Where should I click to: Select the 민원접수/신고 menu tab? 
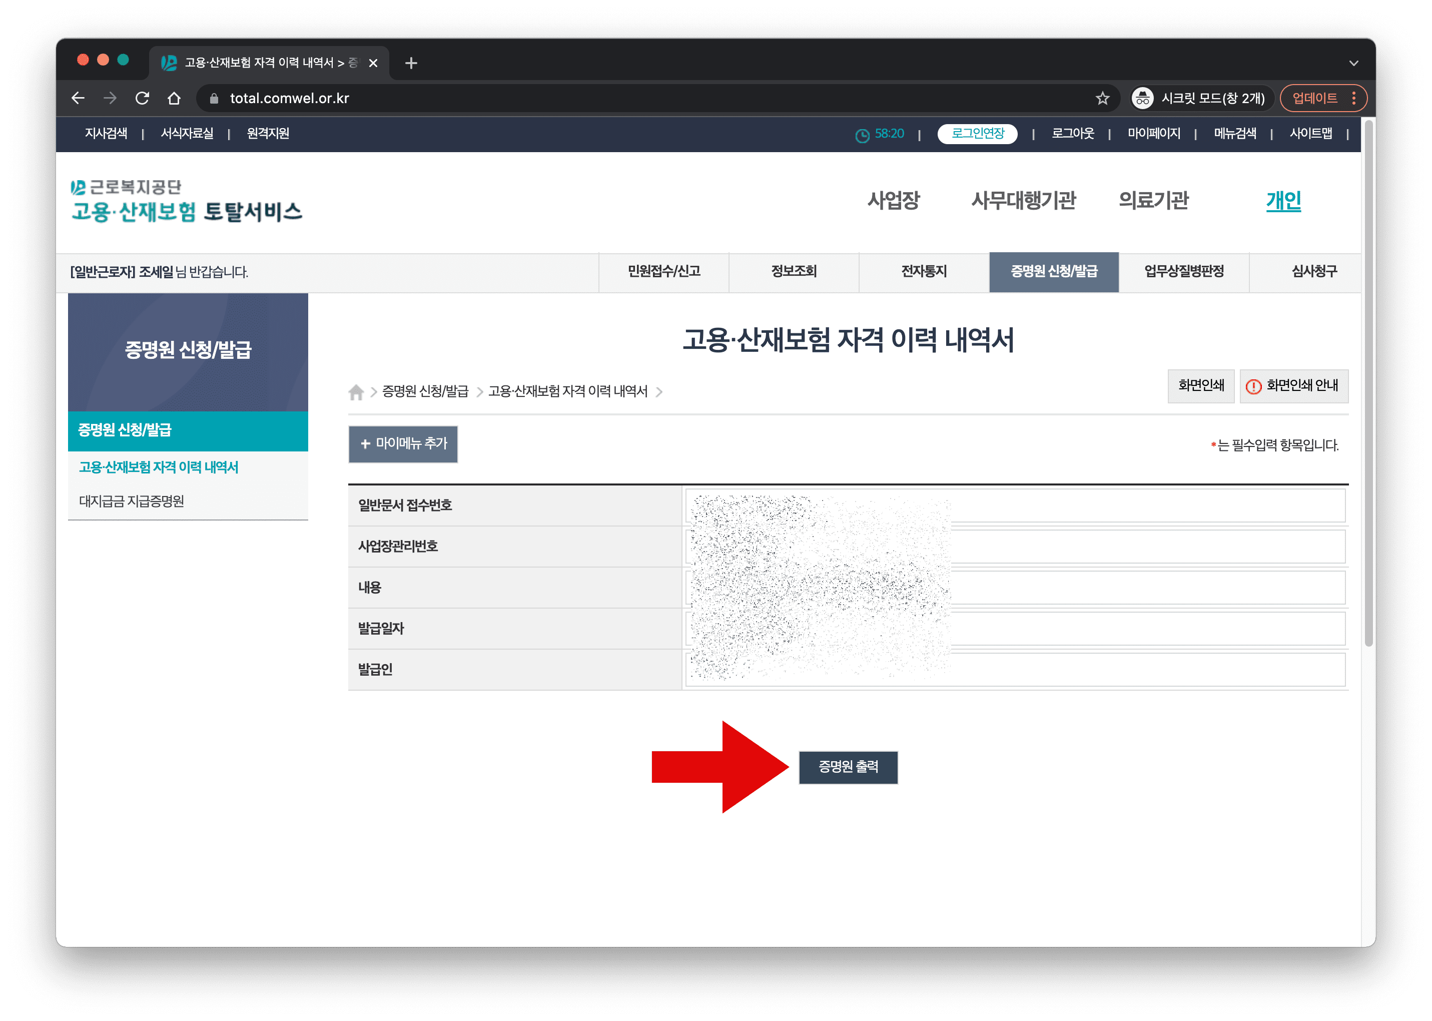[663, 272]
